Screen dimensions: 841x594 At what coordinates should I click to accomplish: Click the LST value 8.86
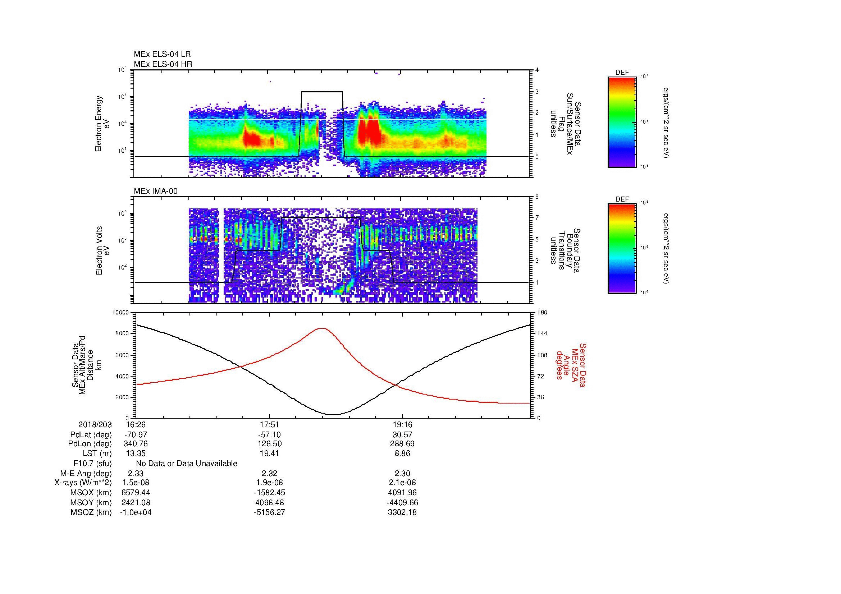402,453
